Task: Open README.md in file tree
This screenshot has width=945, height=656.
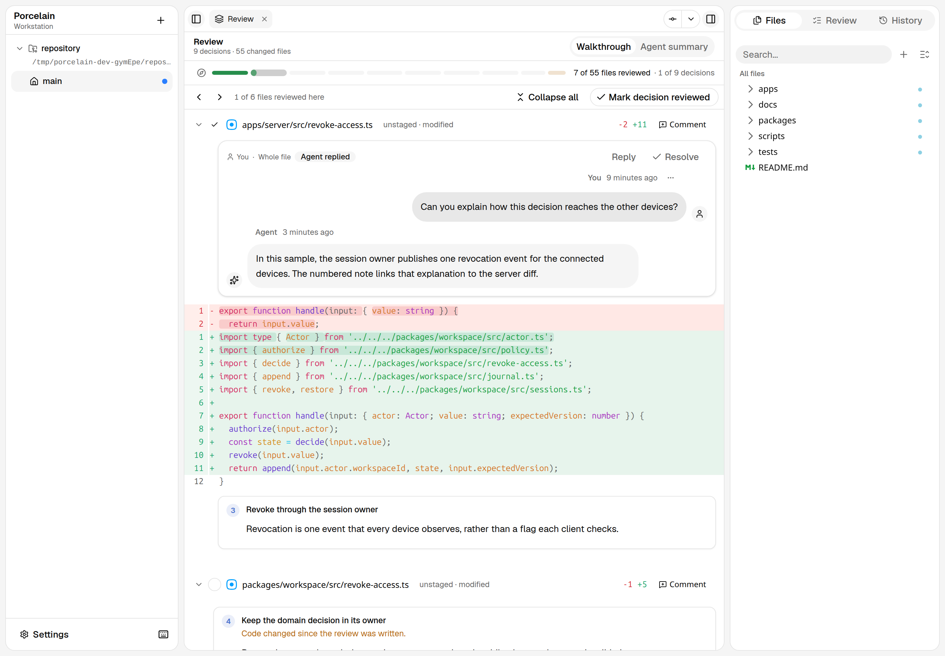Action: pyautogui.click(x=783, y=168)
